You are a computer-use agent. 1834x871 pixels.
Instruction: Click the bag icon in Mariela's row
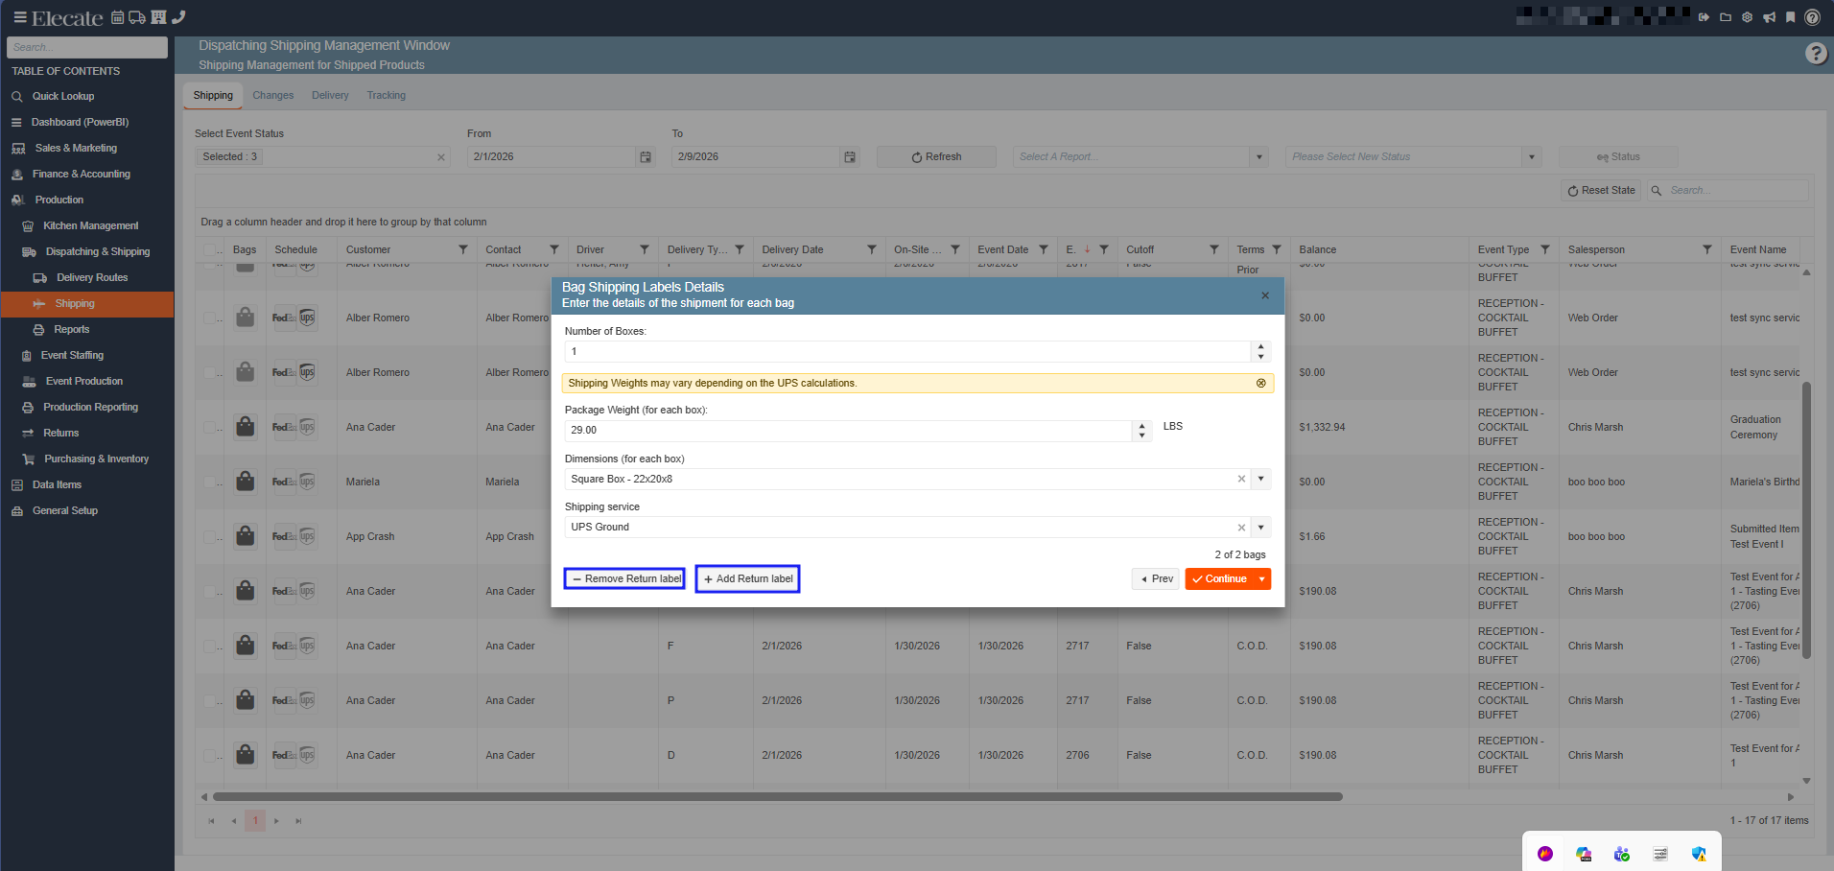pyautogui.click(x=246, y=482)
